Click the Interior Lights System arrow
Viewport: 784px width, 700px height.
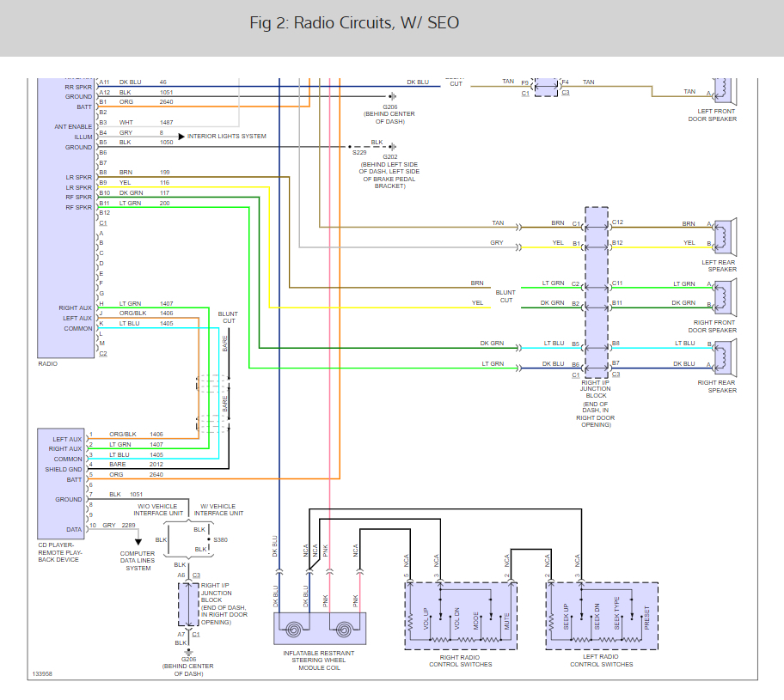tap(181, 137)
